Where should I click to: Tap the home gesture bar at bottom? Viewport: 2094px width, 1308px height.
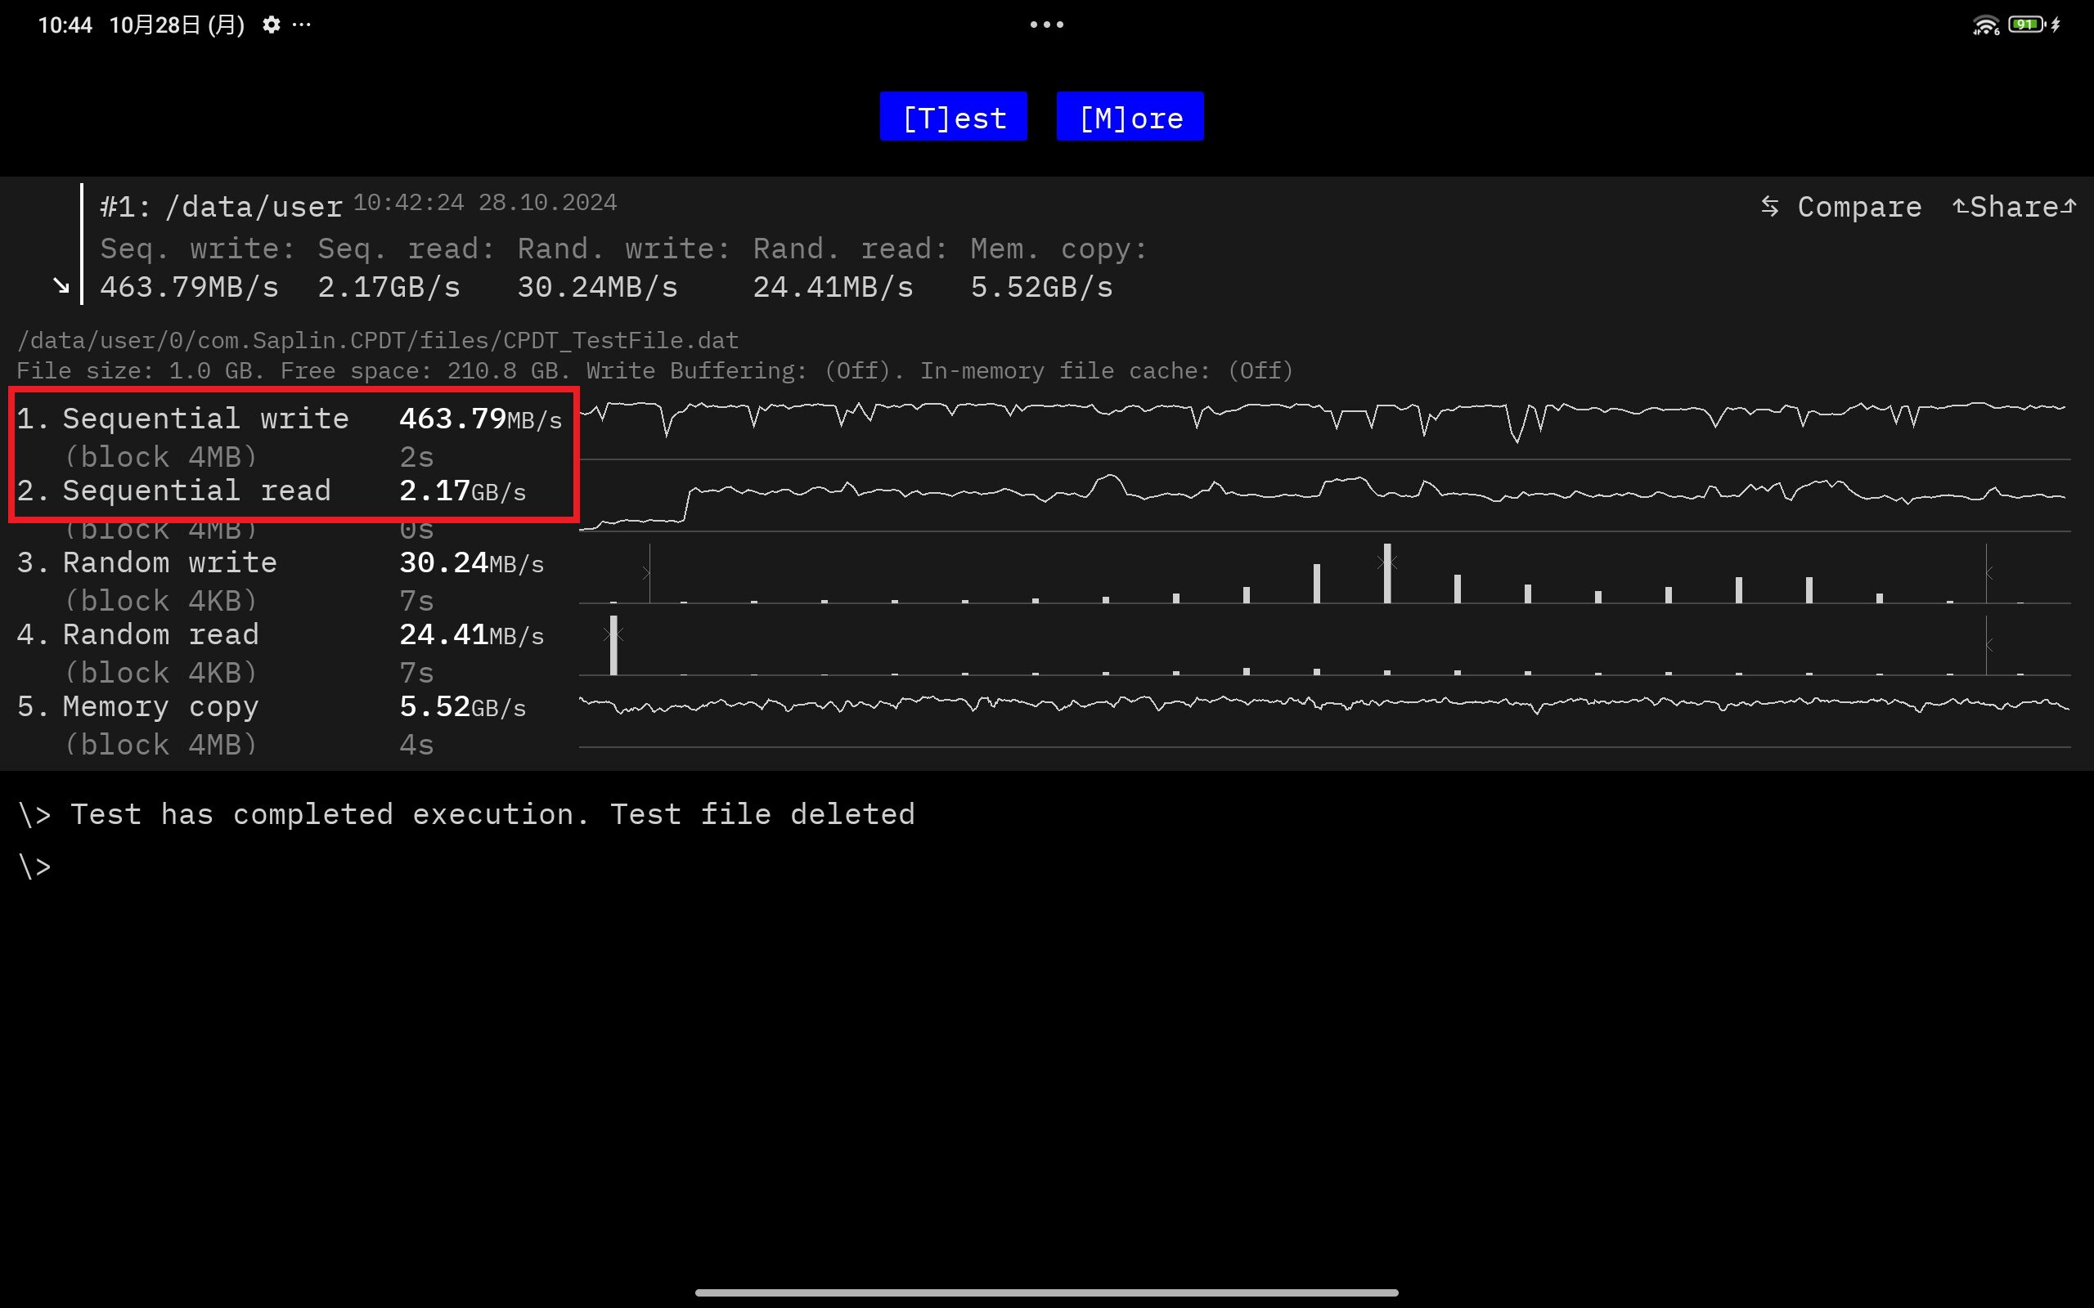click(1047, 1292)
